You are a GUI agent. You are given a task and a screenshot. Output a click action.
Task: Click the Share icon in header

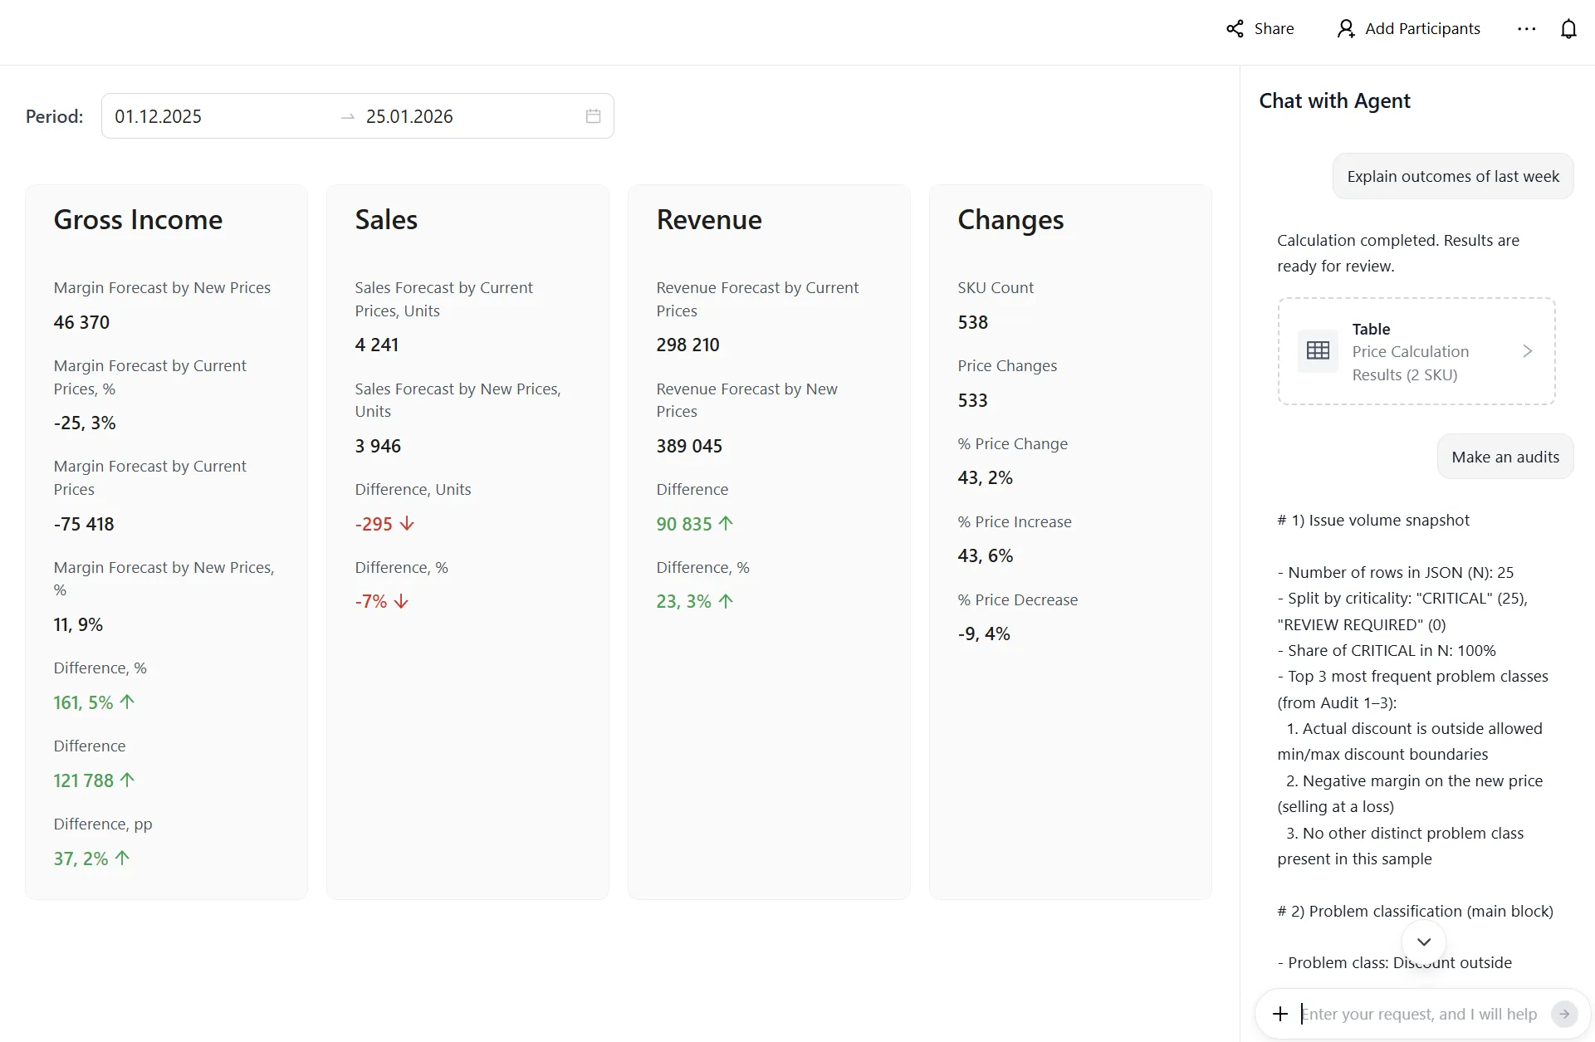point(1235,29)
